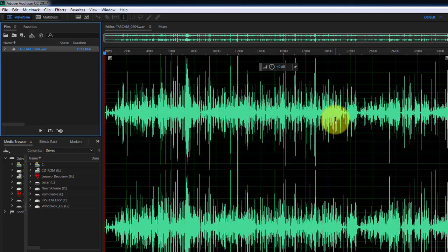Open the Effects menu
The image size is (448, 252).
coord(60,10)
